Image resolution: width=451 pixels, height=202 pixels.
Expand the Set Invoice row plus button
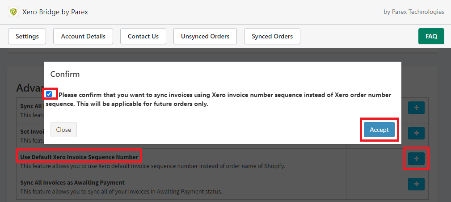coord(416,133)
